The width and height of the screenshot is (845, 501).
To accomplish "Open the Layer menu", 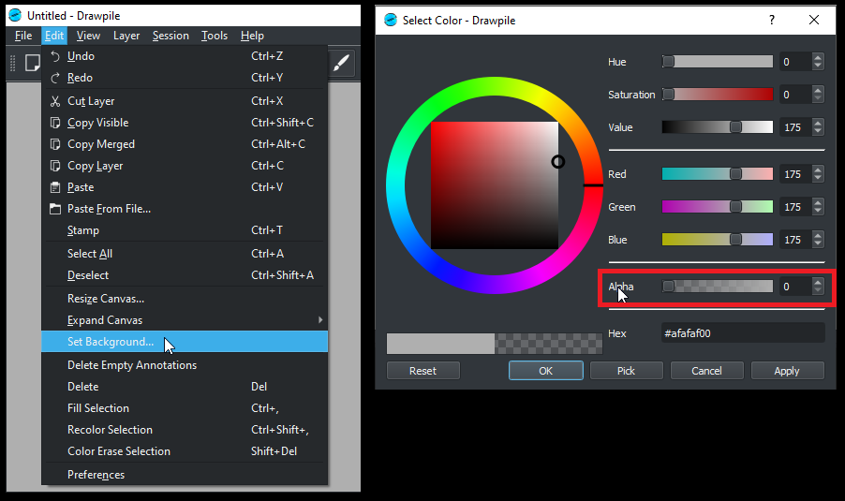I will click(x=126, y=36).
